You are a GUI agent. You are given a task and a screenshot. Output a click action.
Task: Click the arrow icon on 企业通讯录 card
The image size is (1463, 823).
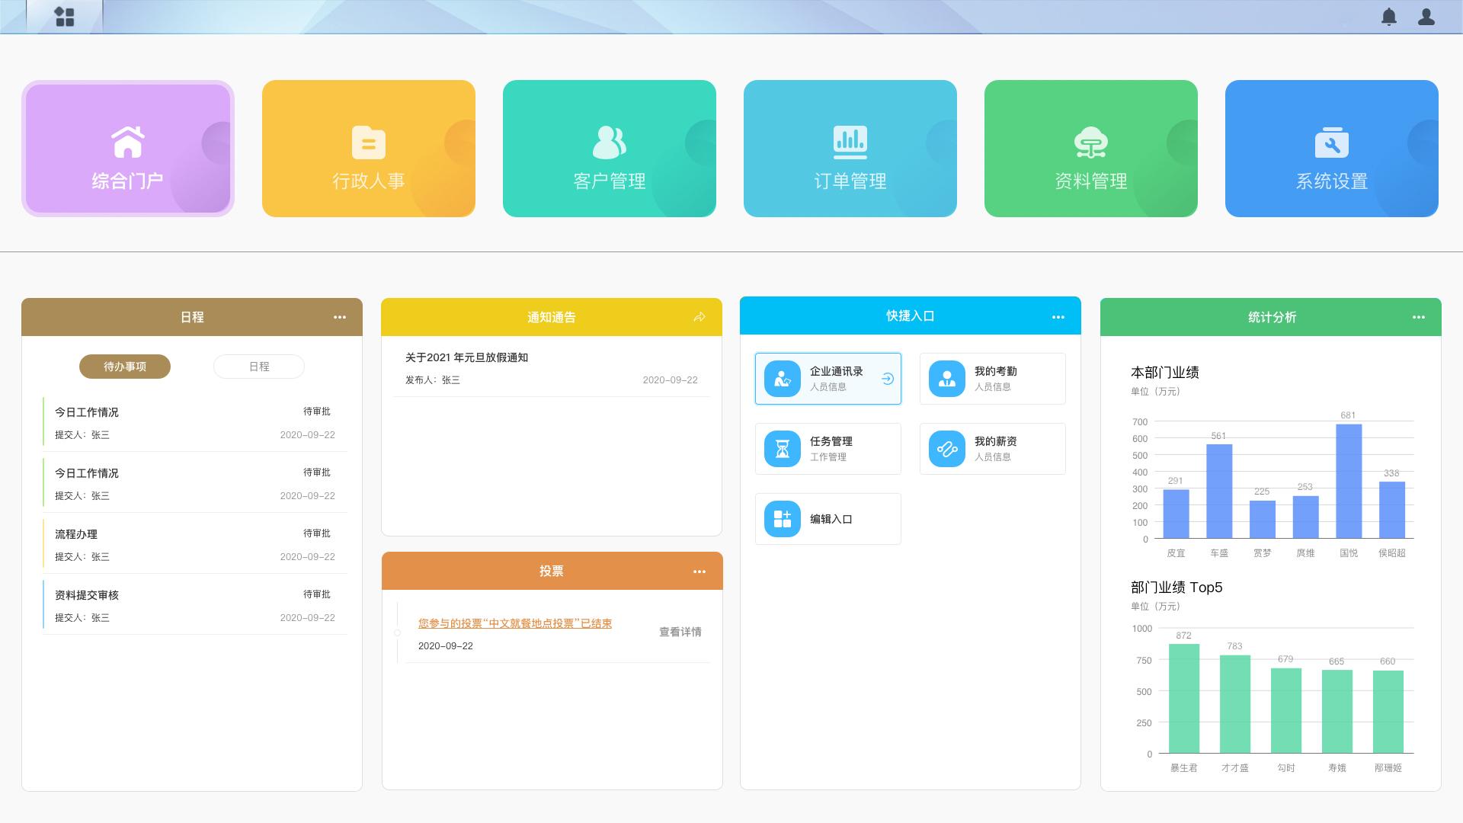(888, 379)
